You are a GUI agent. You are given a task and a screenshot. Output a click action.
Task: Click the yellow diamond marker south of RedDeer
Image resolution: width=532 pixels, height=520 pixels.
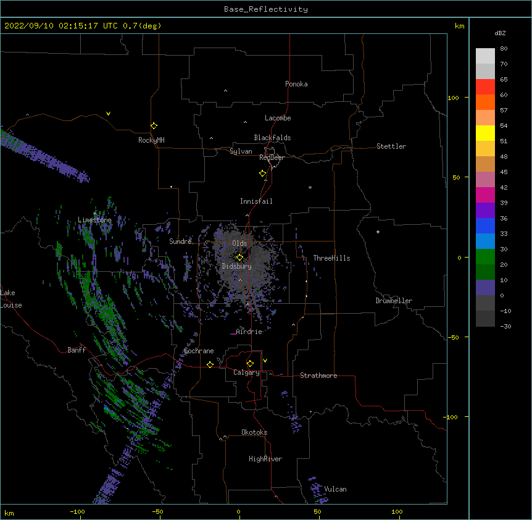point(263,174)
